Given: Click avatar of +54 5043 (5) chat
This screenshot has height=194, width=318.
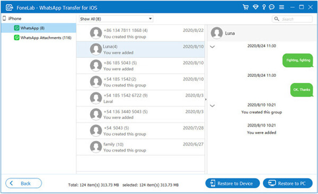Looking at the screenshot, I should click(96, 130).
